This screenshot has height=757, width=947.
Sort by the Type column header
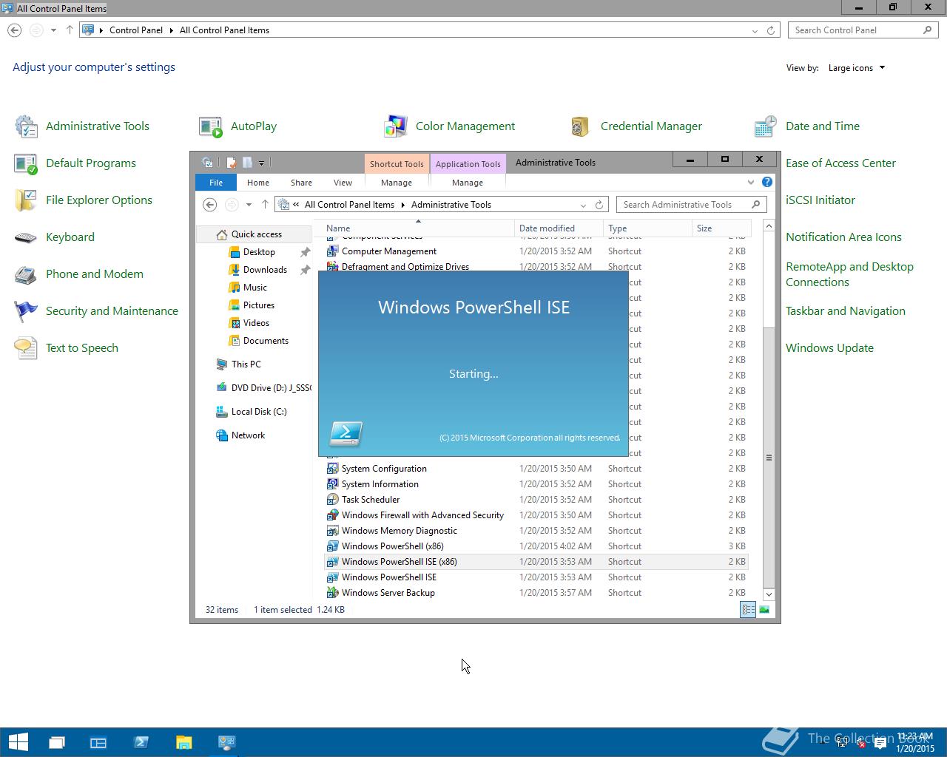pyautogui.click(x=647, y=228)
